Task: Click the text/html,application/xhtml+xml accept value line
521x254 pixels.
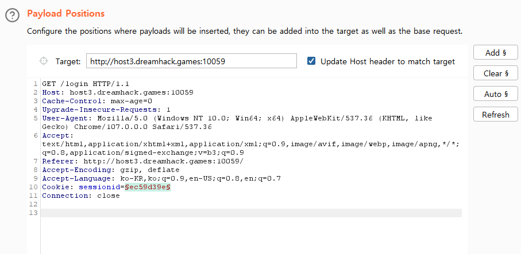Action: 251,144
